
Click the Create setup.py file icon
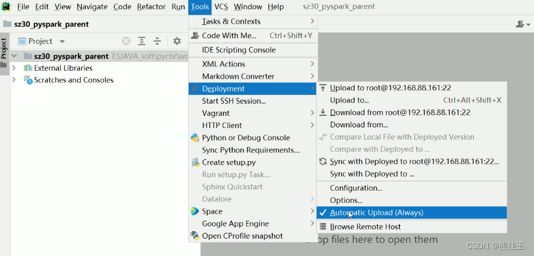pyautogui.click(x=195, y=162)
